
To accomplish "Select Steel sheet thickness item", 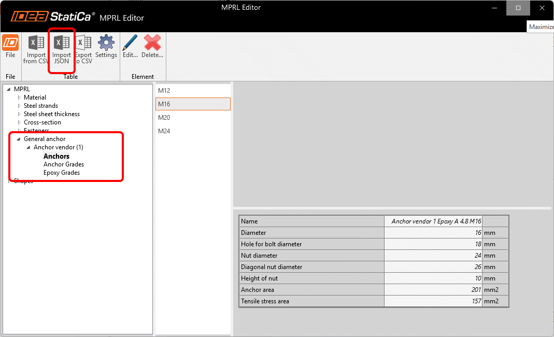I will [52, 114].
